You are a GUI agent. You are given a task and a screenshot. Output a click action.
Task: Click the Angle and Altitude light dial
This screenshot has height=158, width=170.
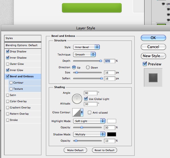(77, 99)
